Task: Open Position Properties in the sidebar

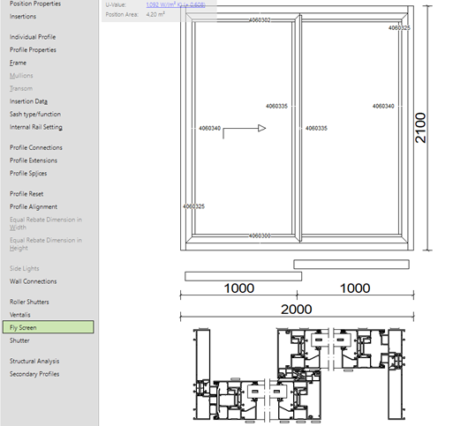Action: (35, 4)
